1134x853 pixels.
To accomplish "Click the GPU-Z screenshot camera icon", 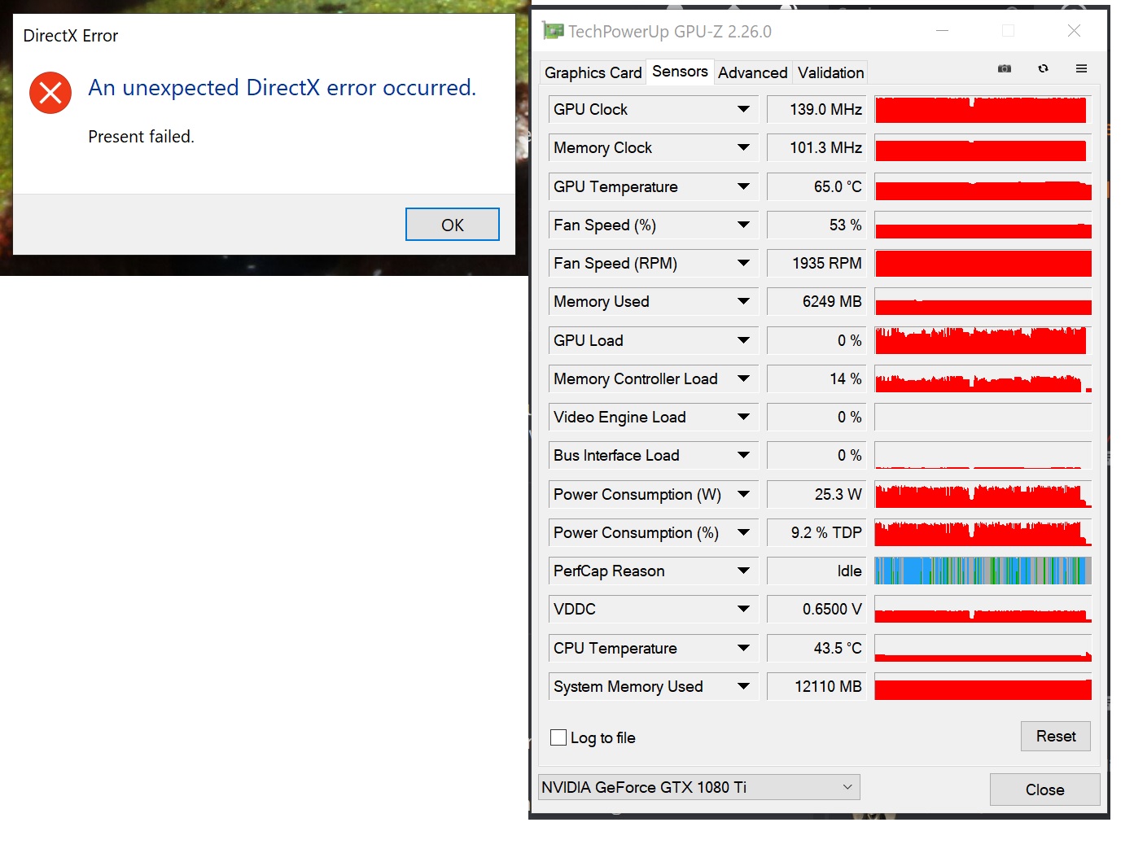I will [1005, 68].
